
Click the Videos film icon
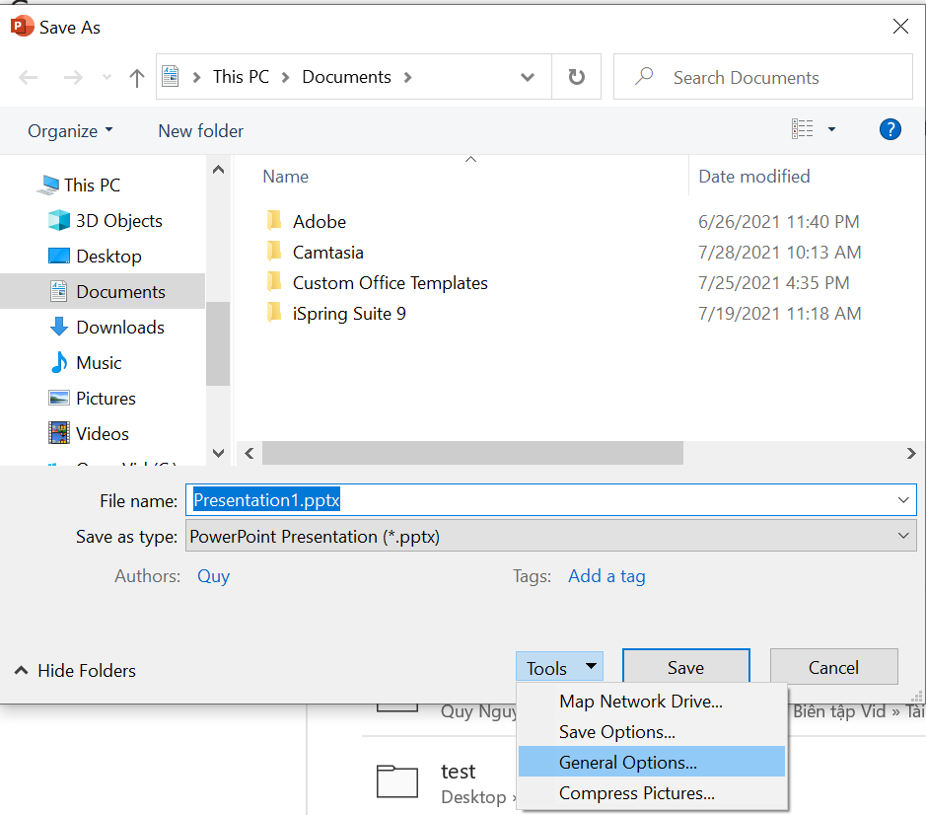[59, 433]
